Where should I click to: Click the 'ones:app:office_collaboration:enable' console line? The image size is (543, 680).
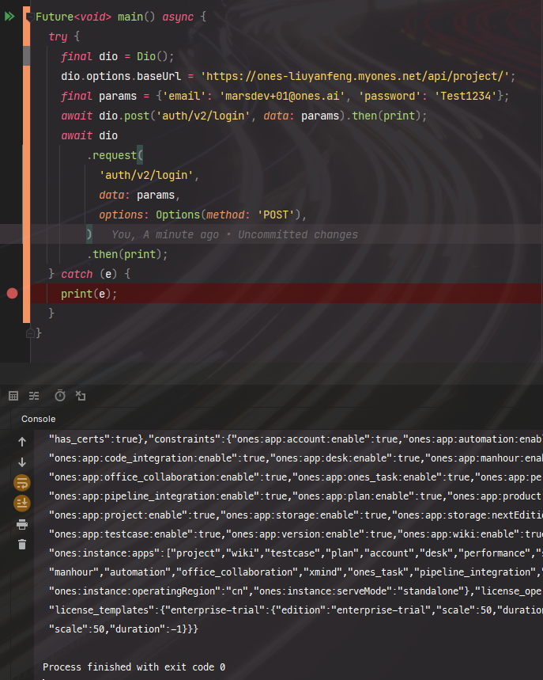[x=296, y=477]
